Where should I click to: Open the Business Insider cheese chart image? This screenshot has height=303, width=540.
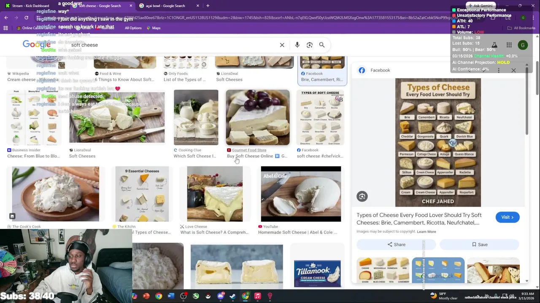[x=34, y=117]
